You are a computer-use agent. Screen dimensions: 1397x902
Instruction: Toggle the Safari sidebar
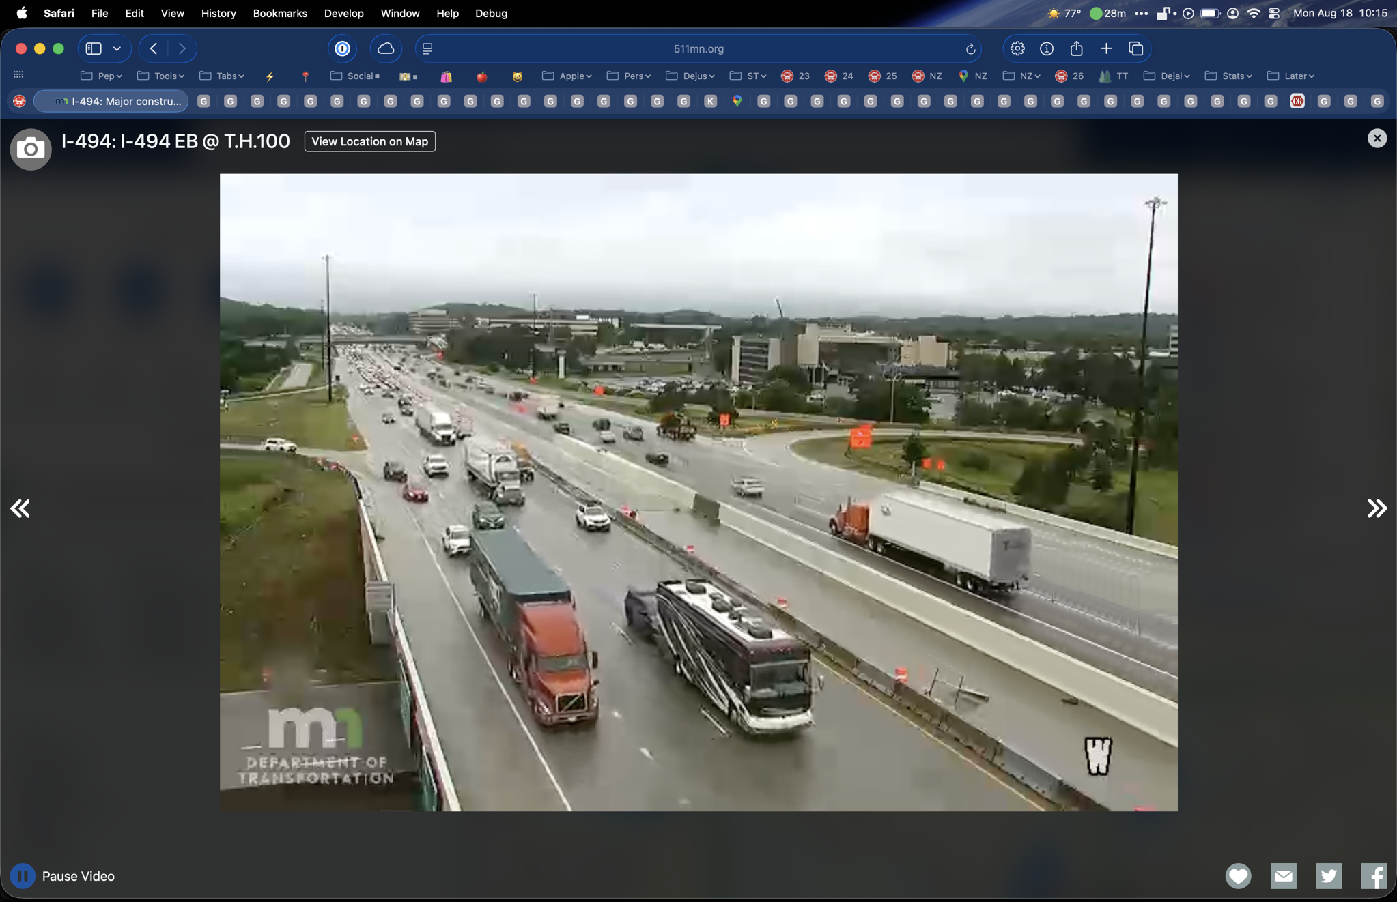point(94,48)
